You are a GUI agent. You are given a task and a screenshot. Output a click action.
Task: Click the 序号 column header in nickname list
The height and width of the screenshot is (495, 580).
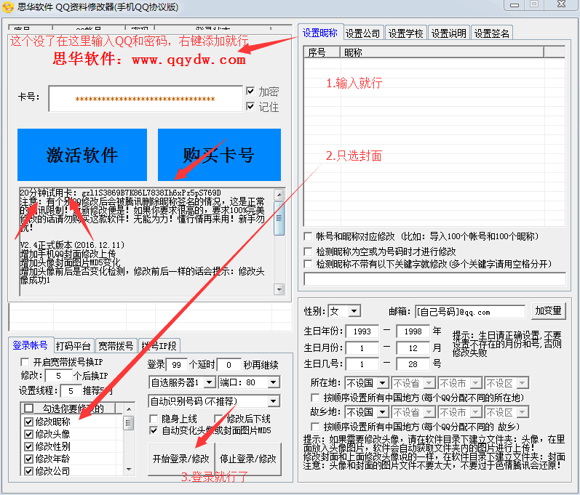pyautogui.click(x=322, y=52)
